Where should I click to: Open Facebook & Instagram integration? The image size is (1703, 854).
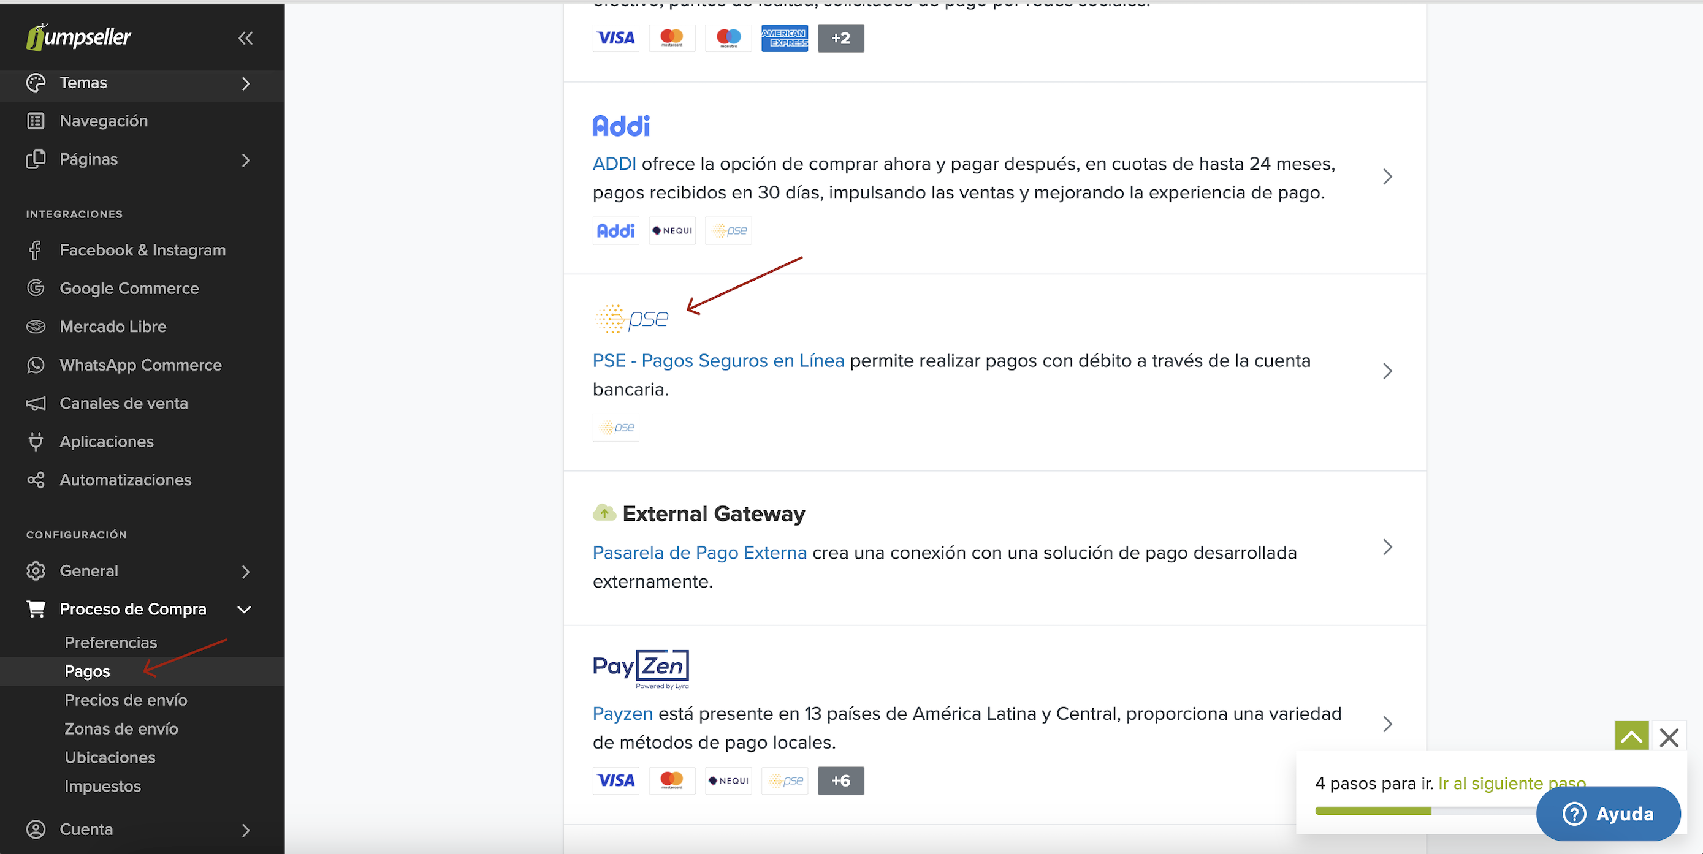pyautogui.click(x=142, y=251)
